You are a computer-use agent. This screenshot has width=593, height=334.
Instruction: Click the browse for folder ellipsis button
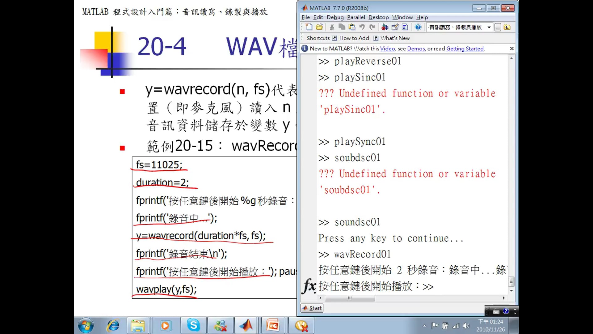[498, 28]
